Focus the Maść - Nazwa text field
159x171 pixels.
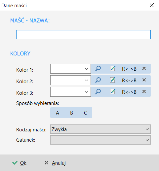83,35
